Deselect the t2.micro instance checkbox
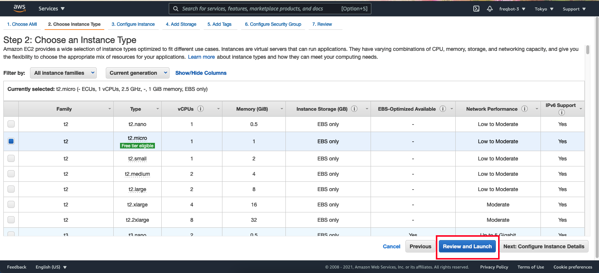Image resolution: width=599 pixels, height=273 pixels. pos(11,141)
